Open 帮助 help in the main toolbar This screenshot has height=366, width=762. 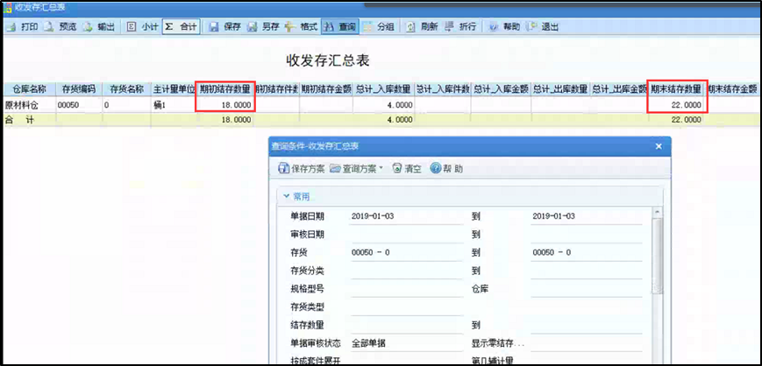tap(504, 27)
